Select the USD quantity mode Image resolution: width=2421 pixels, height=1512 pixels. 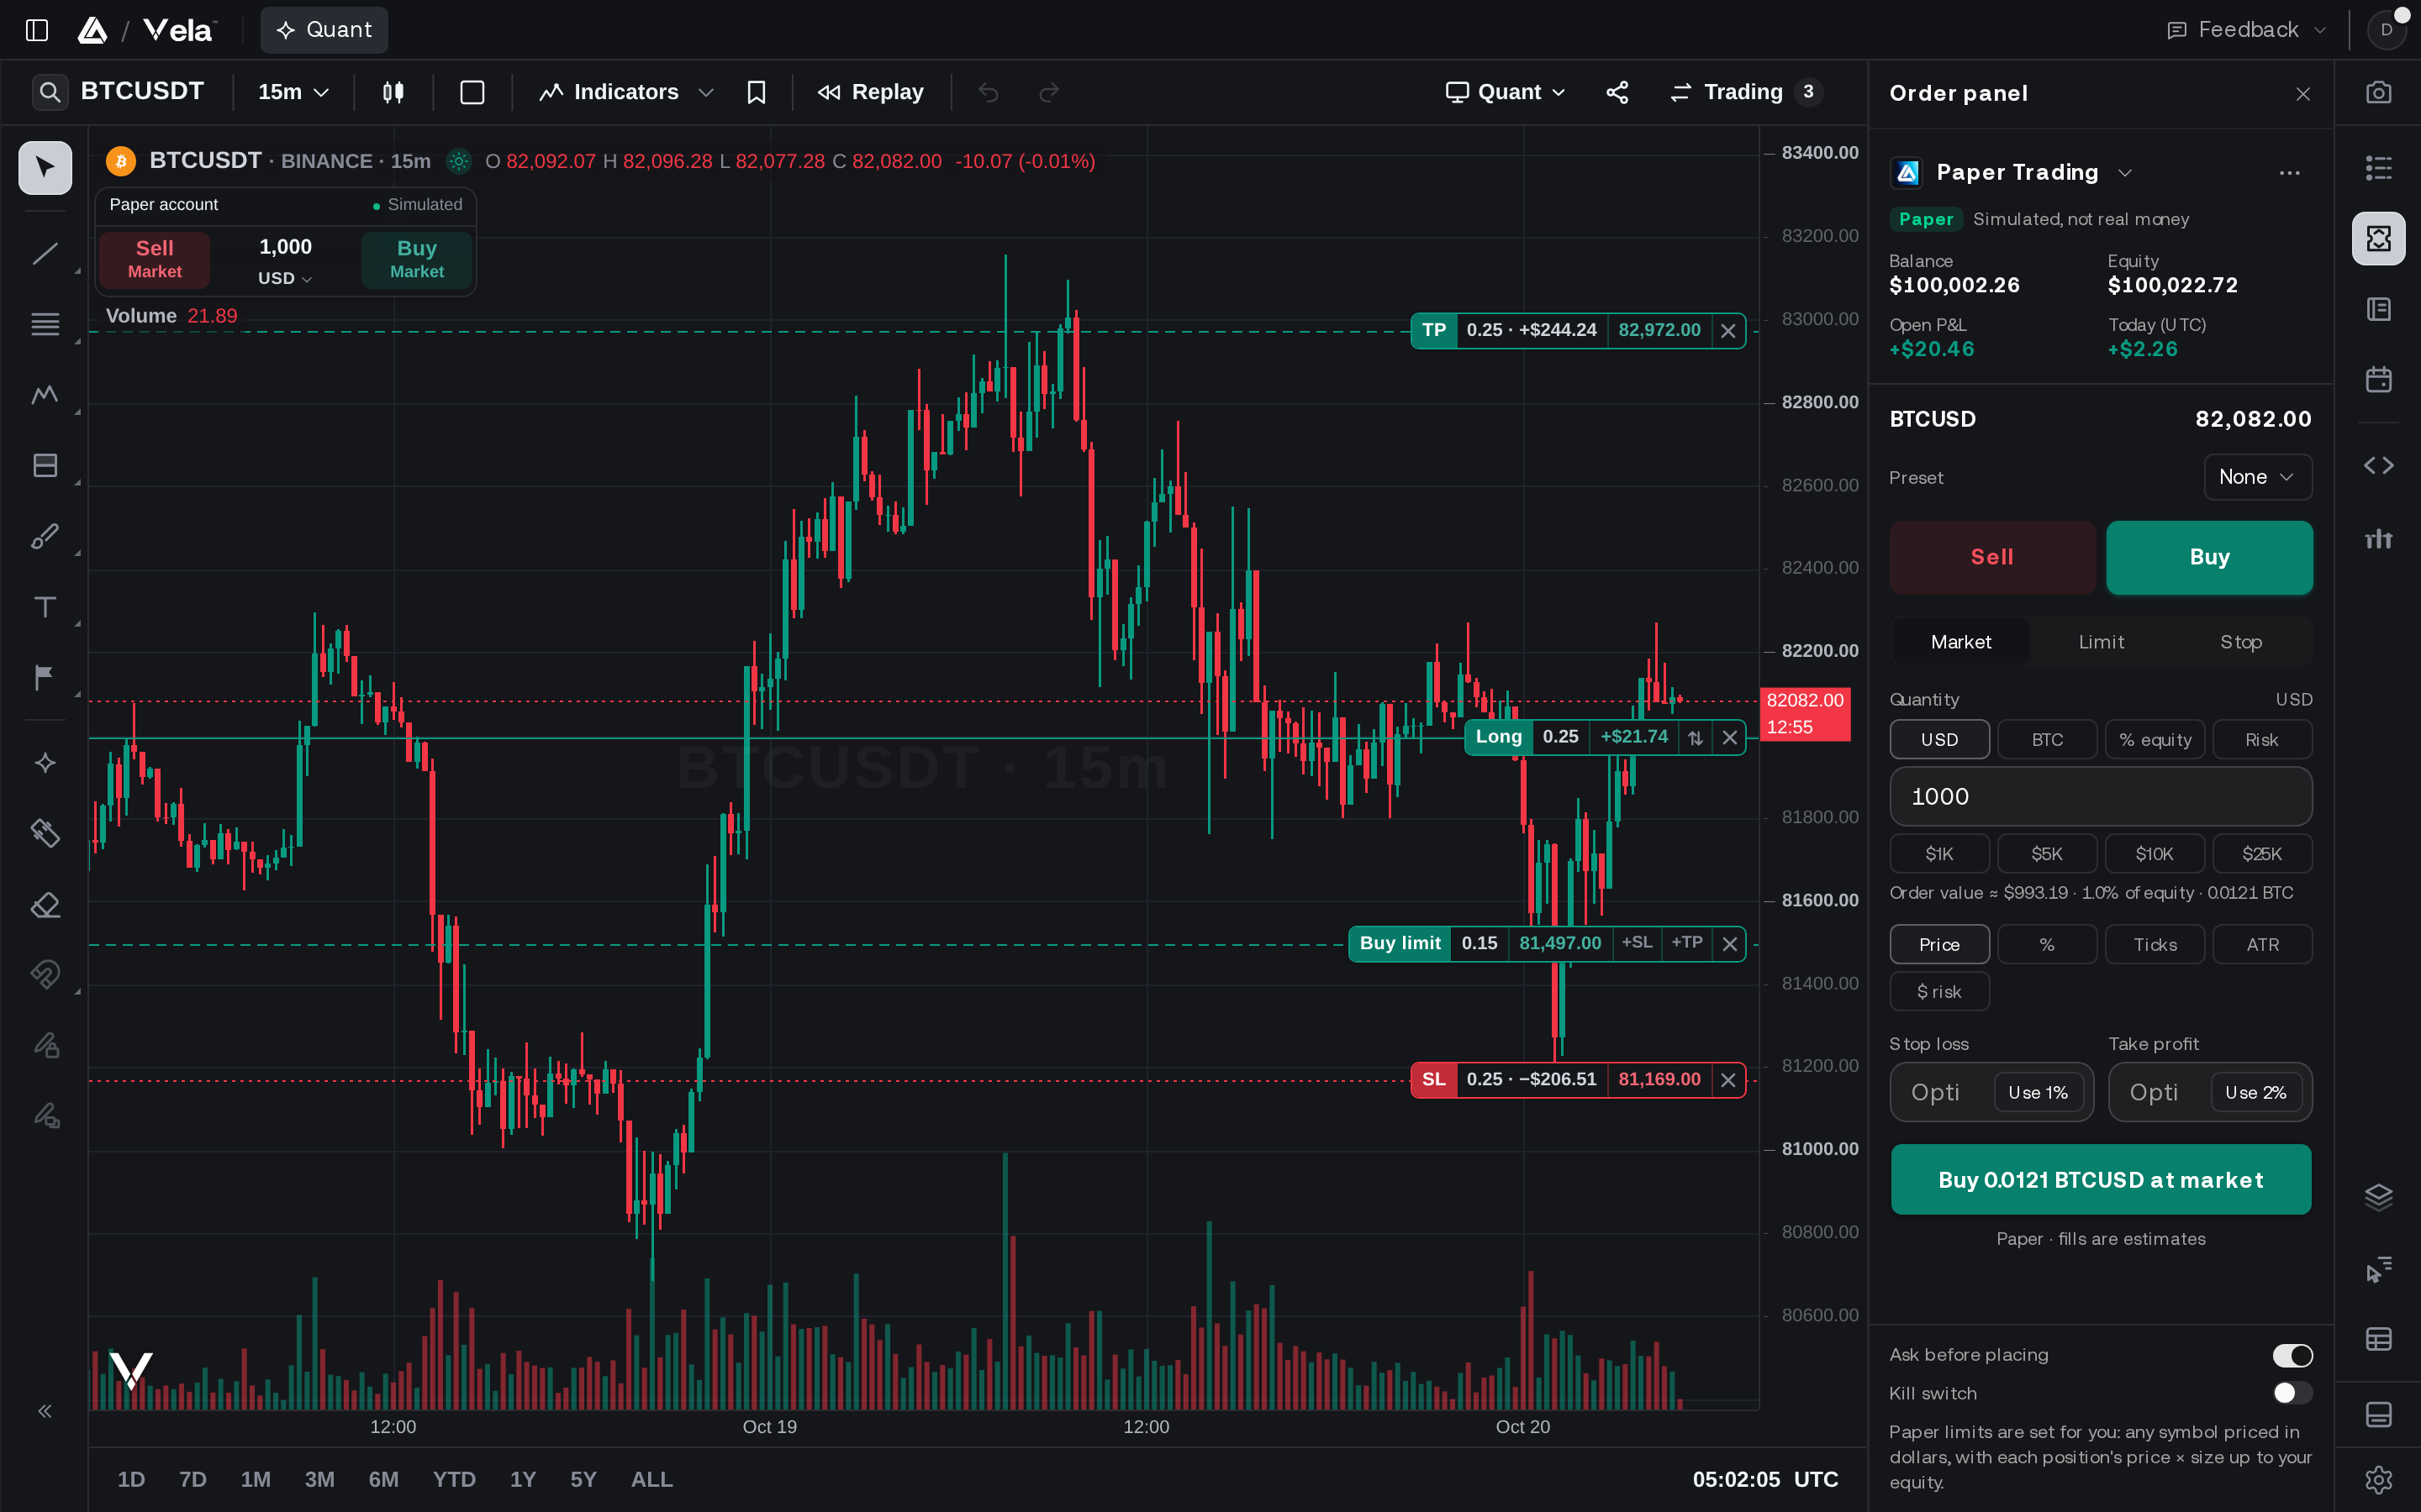pos(1938,740)
